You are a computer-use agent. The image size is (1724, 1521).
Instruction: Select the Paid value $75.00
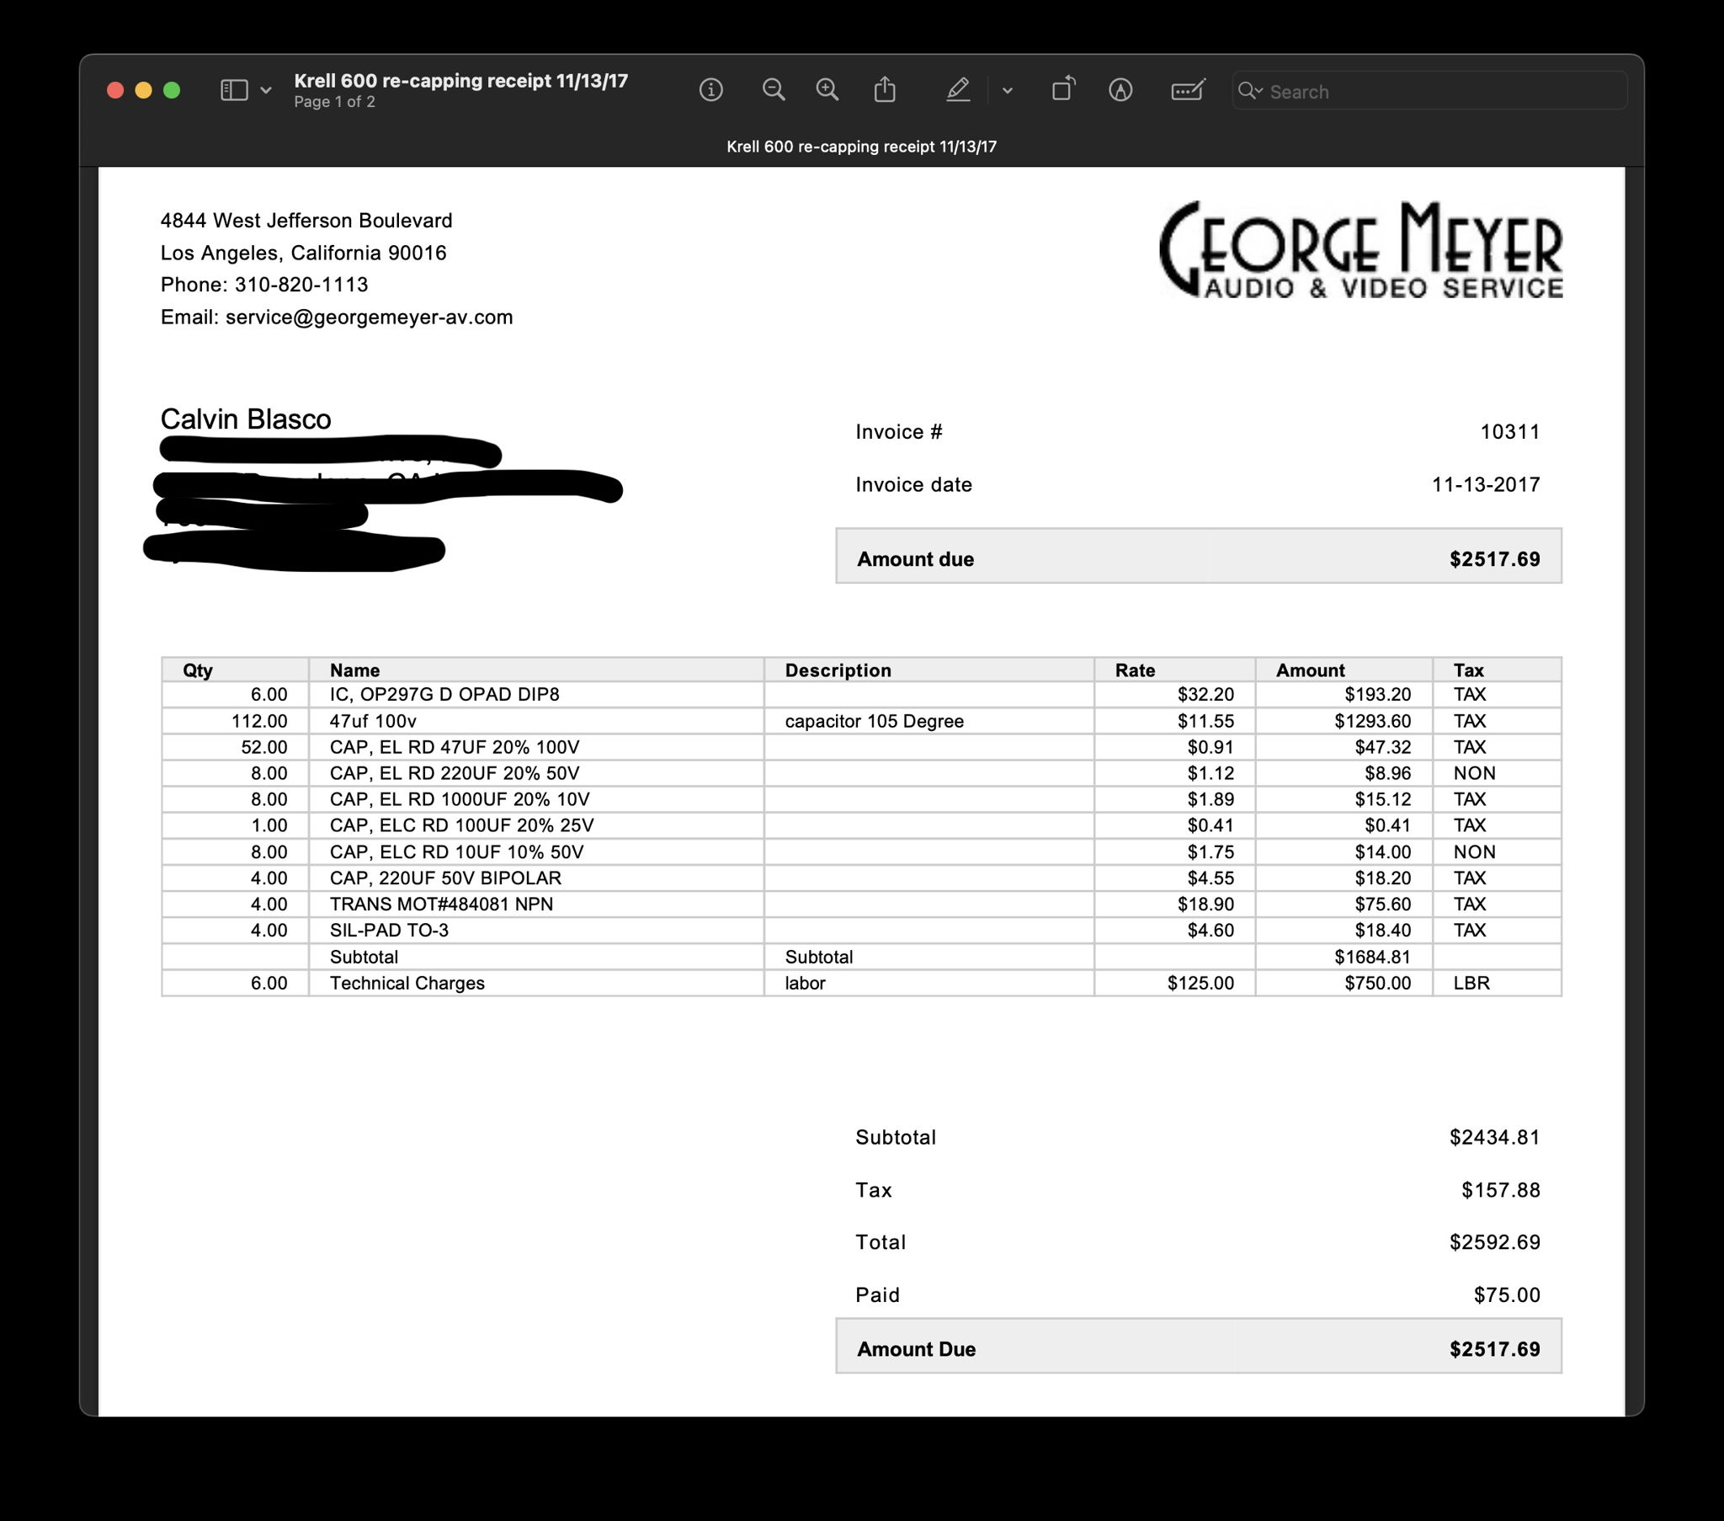coord(1506,1294)
